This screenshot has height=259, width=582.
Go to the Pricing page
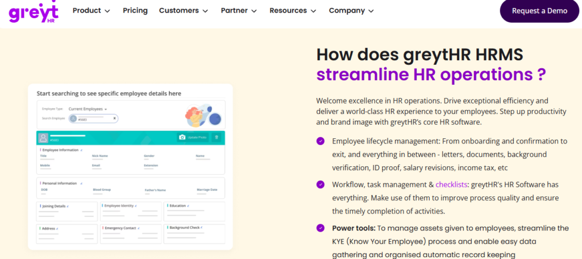135,11
